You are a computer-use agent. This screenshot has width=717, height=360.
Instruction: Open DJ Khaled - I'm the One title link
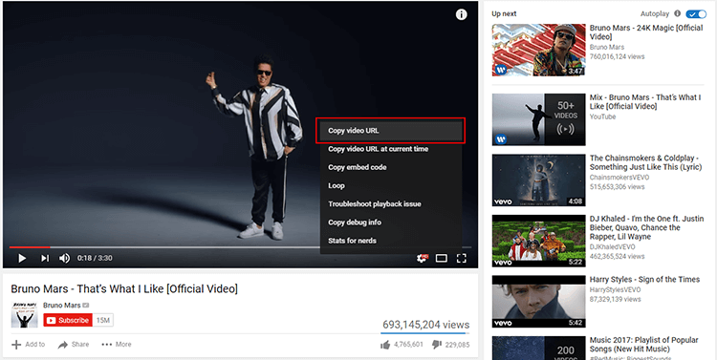pyautogui.click(x=646, y=227)
